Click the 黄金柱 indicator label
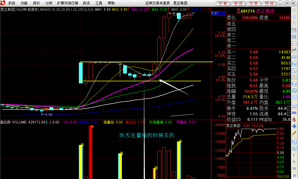Screen dimensions: 298x179 click(x=135, y=122)
